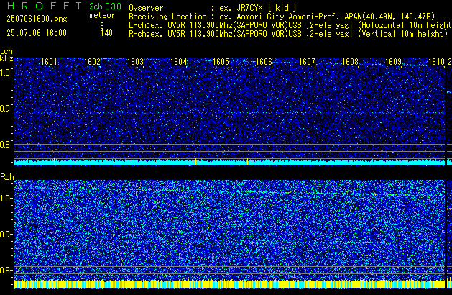Click the cyan Lch signal level strip
This screenshot has height=295, width=452.
[229, 163]
